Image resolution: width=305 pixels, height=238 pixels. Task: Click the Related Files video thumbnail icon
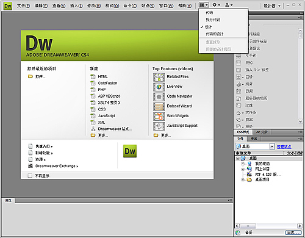pos(159,77)
